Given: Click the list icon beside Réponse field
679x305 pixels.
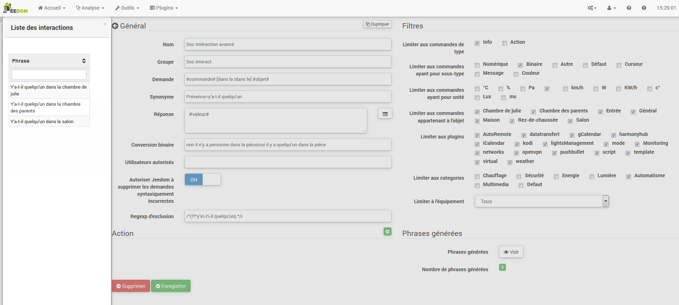Looking at the screenshot, I should 385,114.
